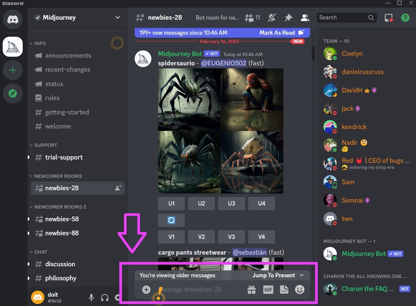Click into the Search field
Screen dimensions: 416x306
coord(346,17)
